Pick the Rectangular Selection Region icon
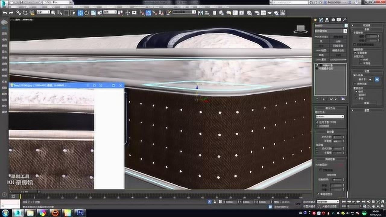The image size is (386, 217). click(x=66, y=13)
